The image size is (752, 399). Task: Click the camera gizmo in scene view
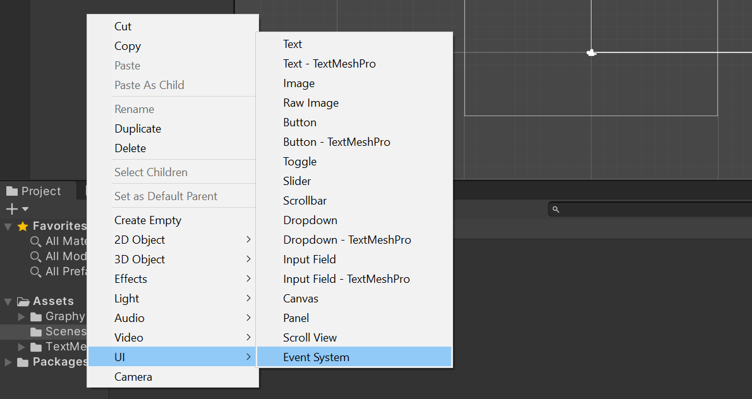pos(591,53)
